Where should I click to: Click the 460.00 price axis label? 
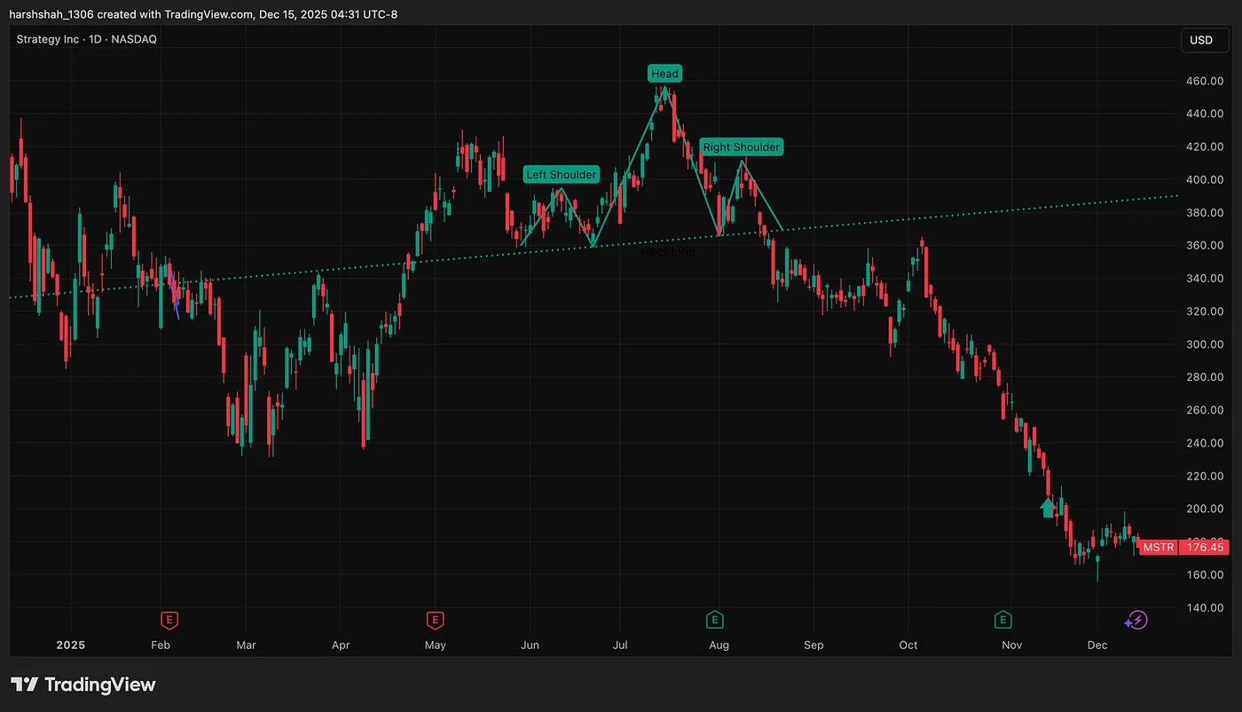(x=1205, y=81)
